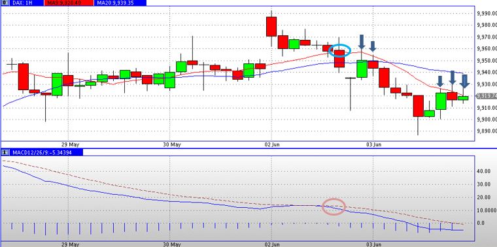Click the 9,910.00 price axis label
Image resolution: width=497 pixels, height=247 pixels.
pyautogui.click(x=487, y=108)
